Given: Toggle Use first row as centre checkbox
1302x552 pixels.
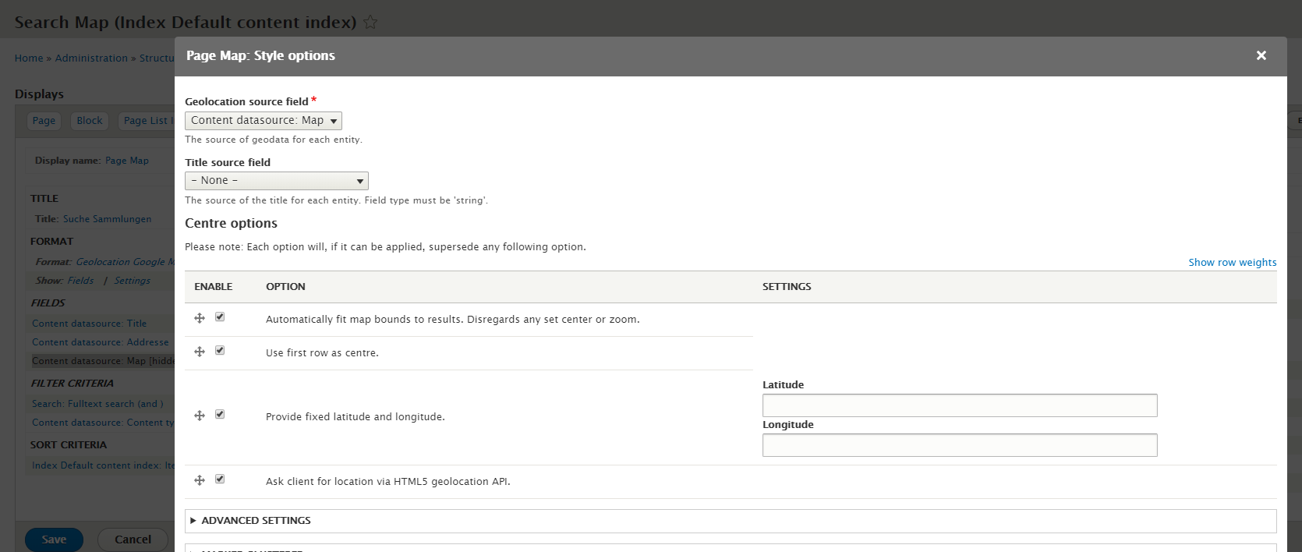Looking at the screenshot, I should pos(220,351).
